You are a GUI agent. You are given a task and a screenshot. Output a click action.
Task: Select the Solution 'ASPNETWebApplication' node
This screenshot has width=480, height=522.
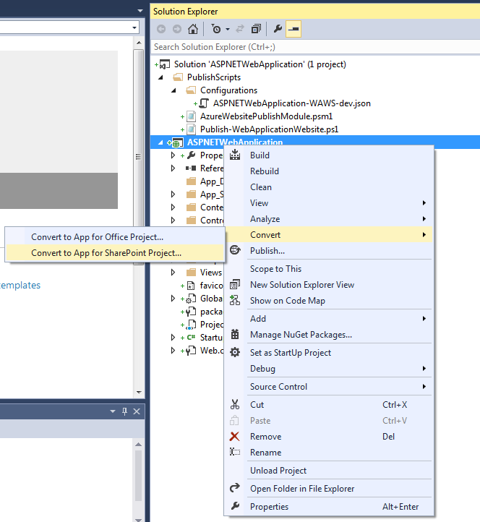[x=260, y=64]
